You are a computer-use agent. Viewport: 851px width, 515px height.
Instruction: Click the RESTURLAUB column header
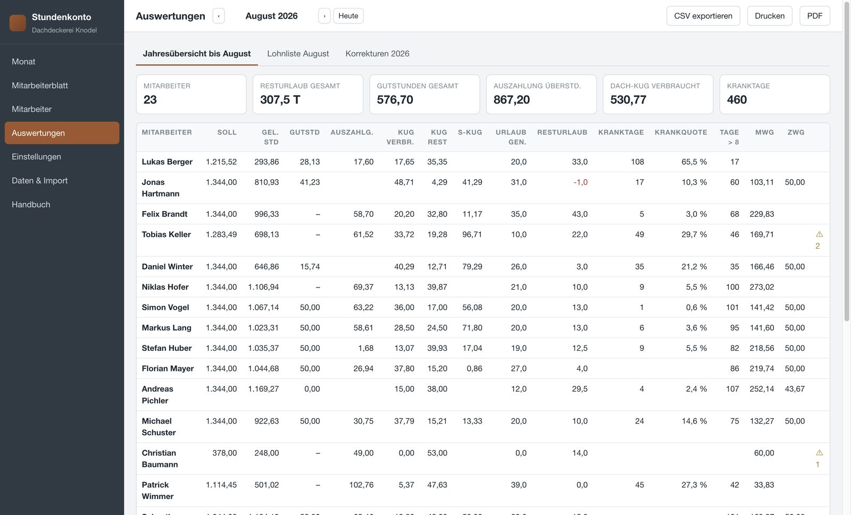pyautogui.click(x=562, y=132)
